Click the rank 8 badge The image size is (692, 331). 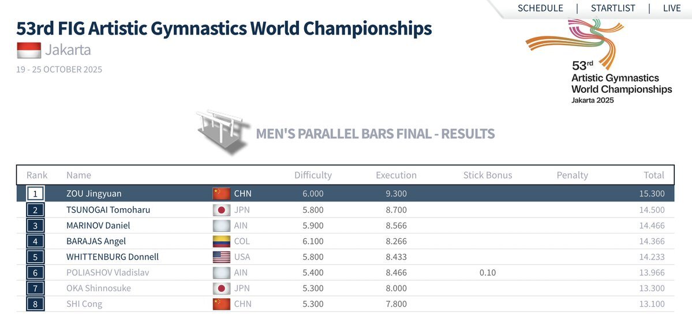pos(35,304)
